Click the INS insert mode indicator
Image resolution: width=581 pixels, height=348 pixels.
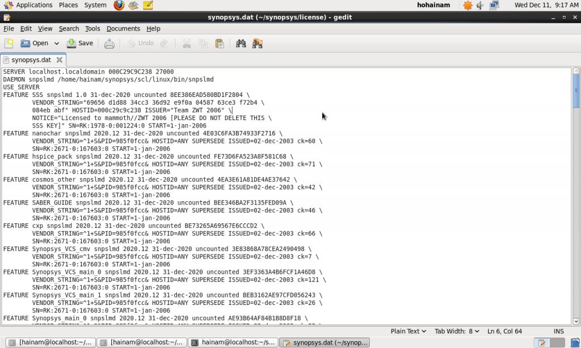pos(558,332)
